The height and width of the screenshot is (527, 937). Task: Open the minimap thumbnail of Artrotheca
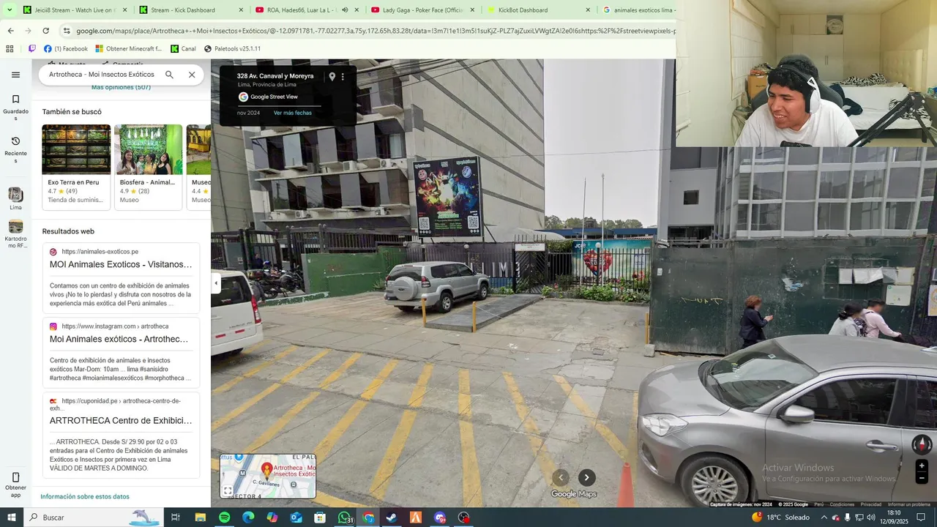268,476
